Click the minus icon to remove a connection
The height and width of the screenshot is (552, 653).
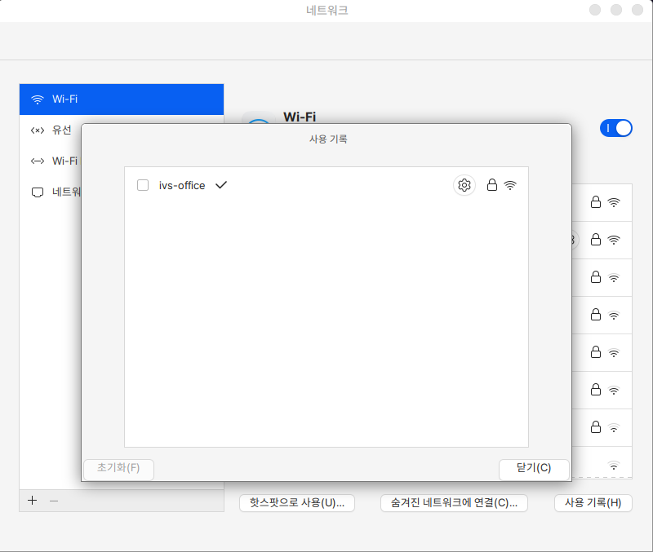pos(54,501)
